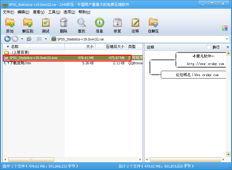Minimize the 2345好压 window
The image size is (232, 170).
[x=203, y=4]
